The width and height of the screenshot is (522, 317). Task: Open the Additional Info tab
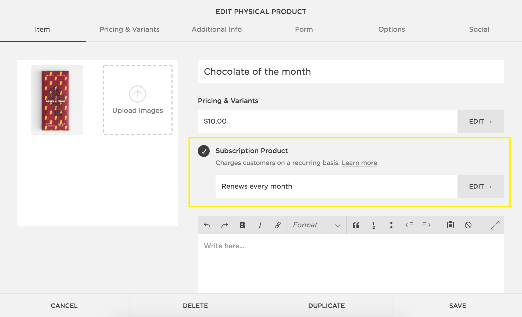coord(217,29)
